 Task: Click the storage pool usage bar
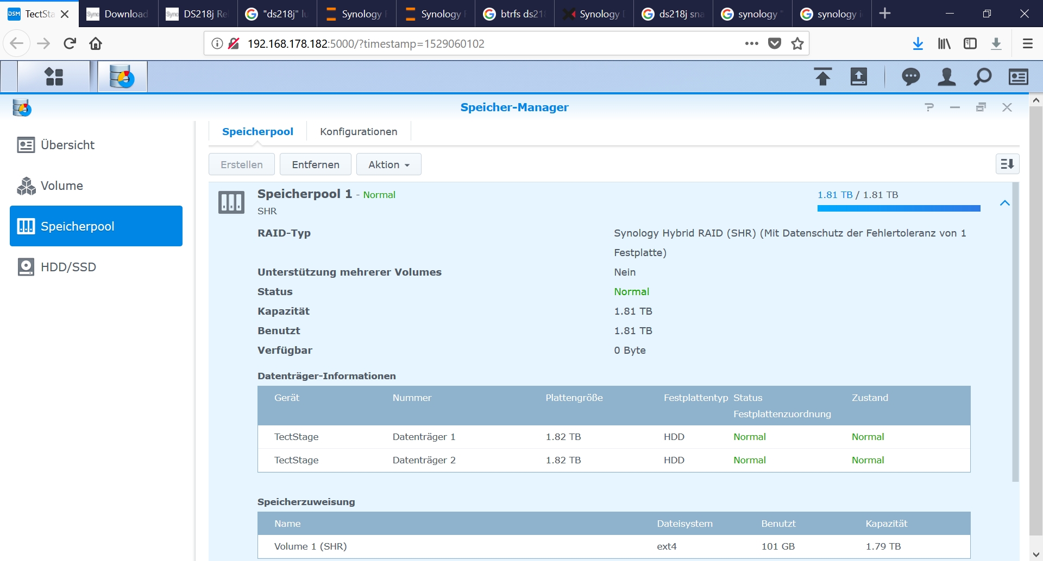pos(899,208)
